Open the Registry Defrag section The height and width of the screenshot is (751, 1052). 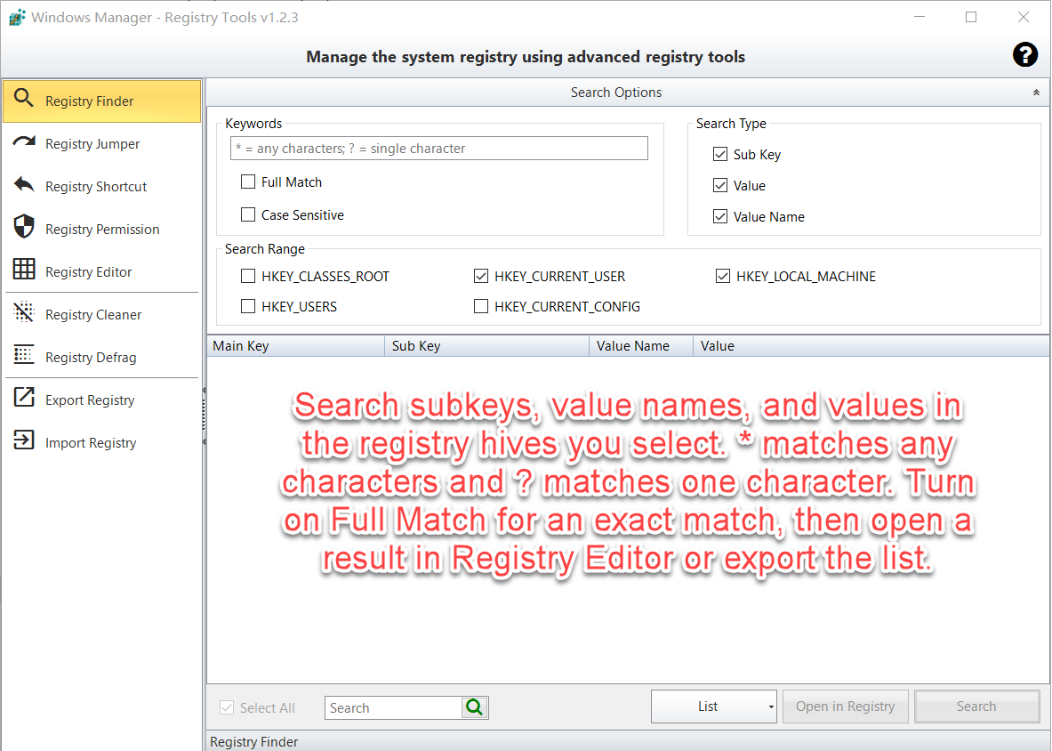[102, 357]
